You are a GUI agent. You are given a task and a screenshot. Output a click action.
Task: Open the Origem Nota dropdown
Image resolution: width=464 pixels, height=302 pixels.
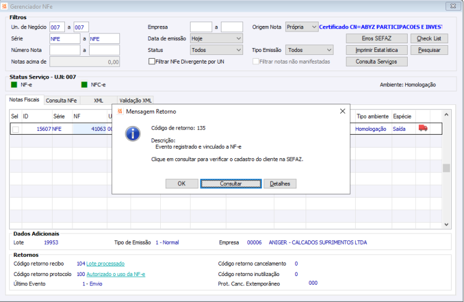(x=301, y=27)
